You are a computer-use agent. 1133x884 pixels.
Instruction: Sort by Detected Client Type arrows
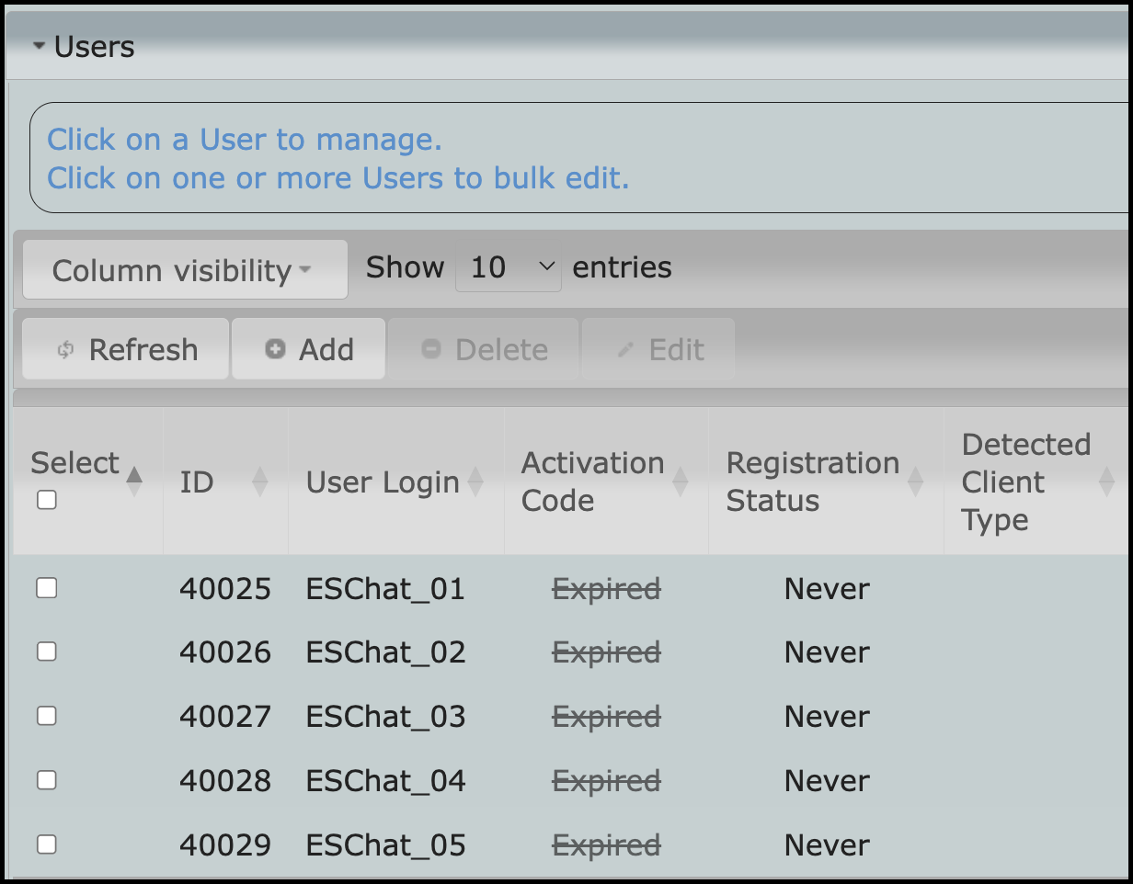click(1106, 482)
